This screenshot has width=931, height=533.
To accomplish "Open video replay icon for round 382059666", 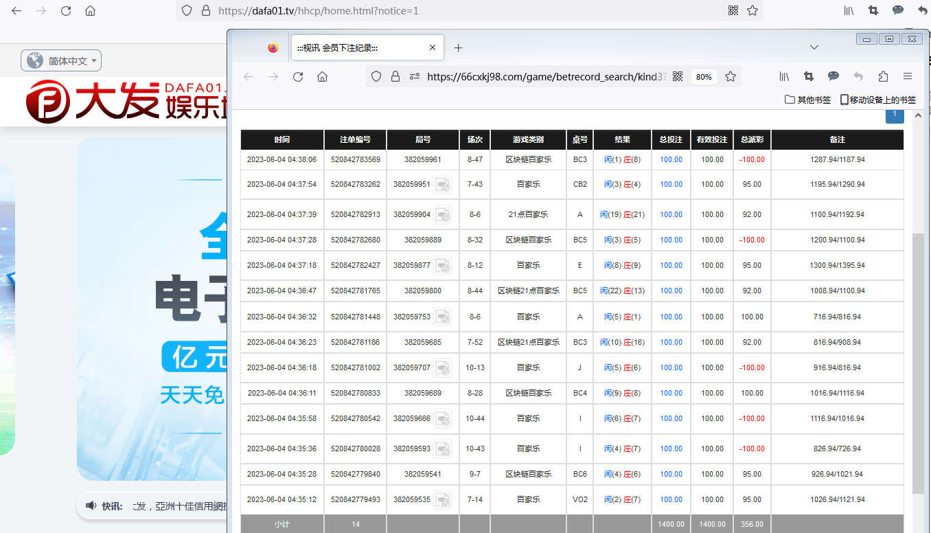I will tap(443, 419).
